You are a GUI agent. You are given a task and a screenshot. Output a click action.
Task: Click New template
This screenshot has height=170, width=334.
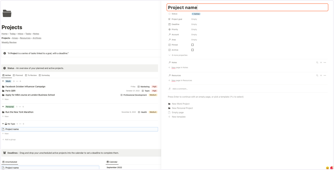point(179,117)
